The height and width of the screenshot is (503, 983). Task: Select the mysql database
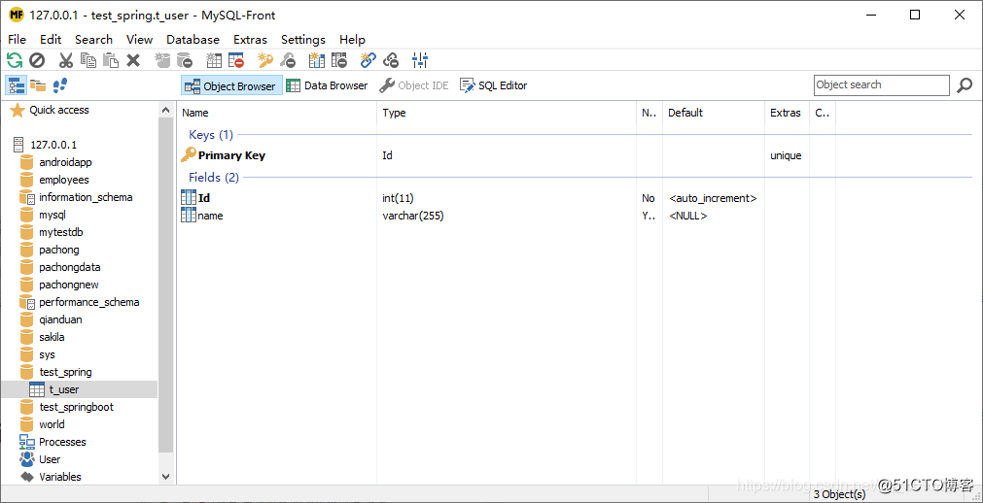coord(53,215)
